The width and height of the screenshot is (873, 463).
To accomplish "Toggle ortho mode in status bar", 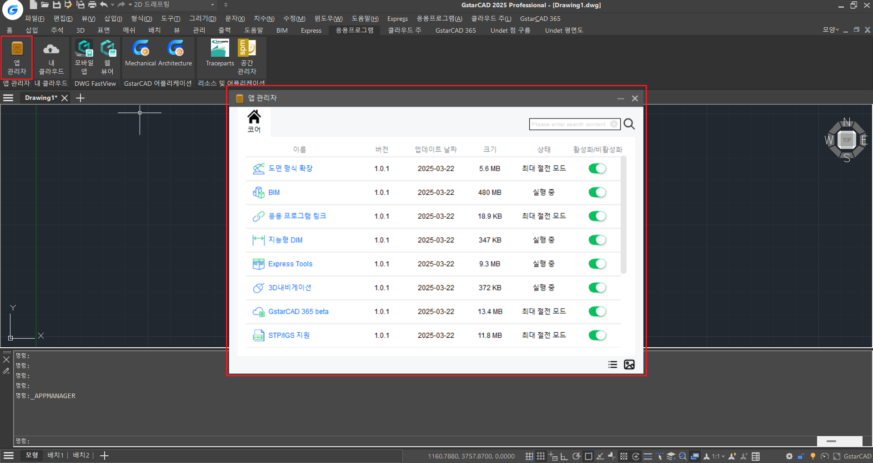I will pyautogui.click(x=564, y=456).
